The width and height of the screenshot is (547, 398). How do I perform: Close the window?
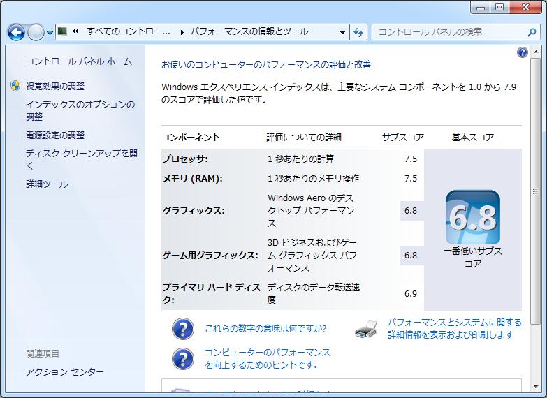coord(525,7)
